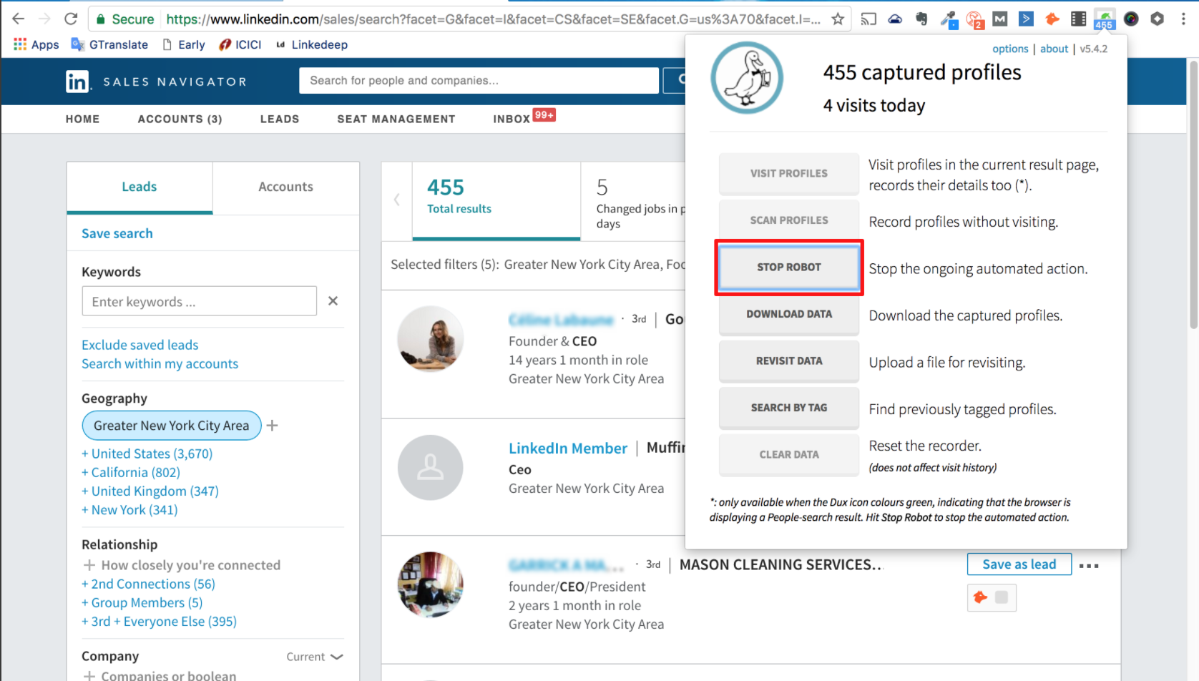Click the Enter keywords input field
Image resolution: width=1199 pixels, height=681 pixels.
(199, 301)
